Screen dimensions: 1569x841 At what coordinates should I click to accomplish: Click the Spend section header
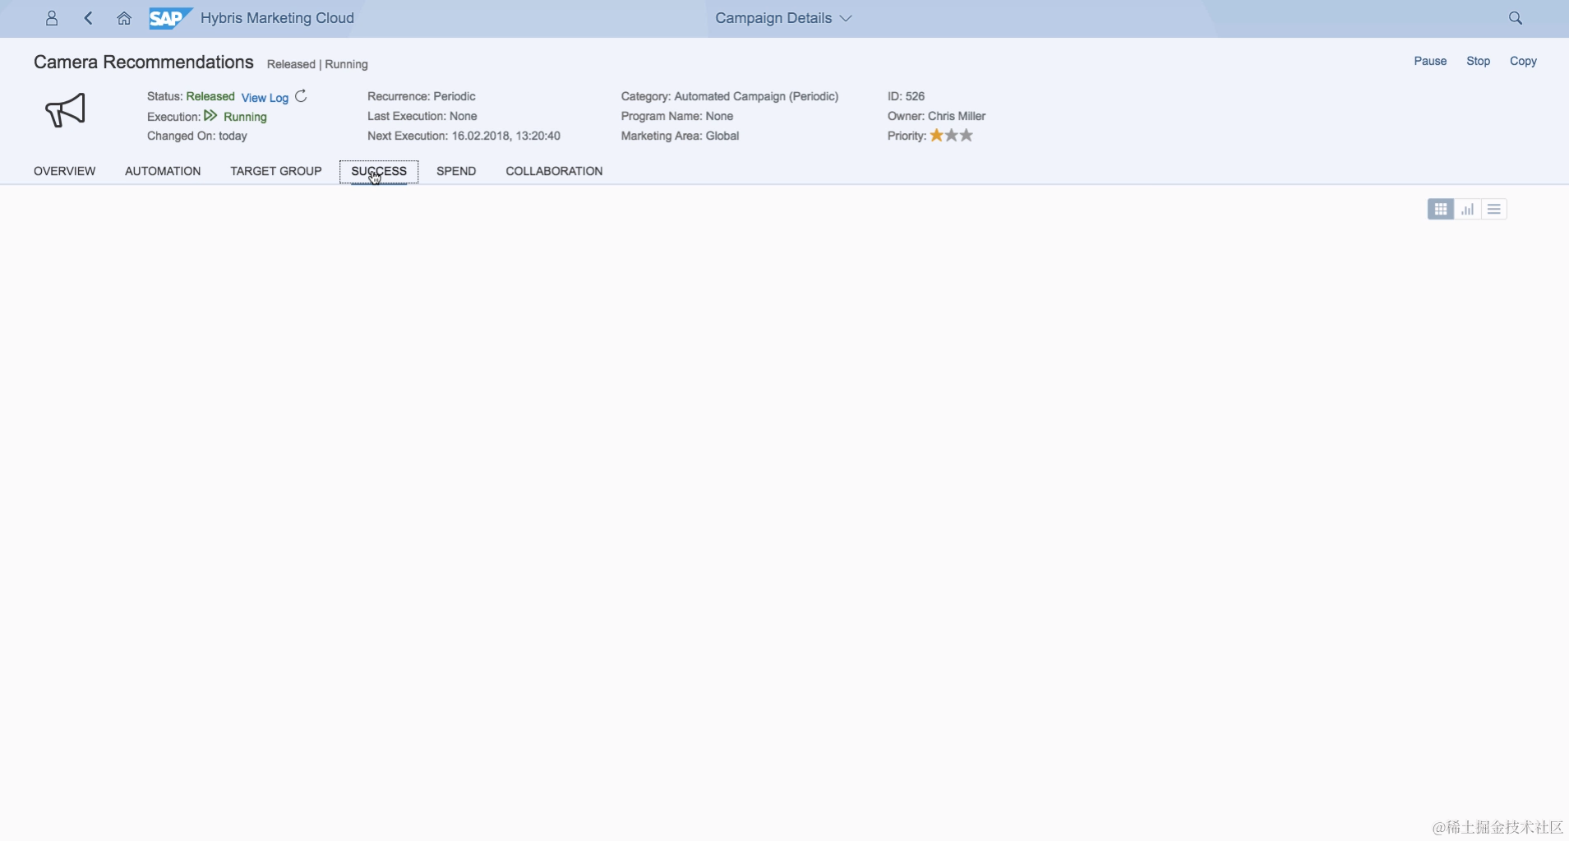(456, 171)
